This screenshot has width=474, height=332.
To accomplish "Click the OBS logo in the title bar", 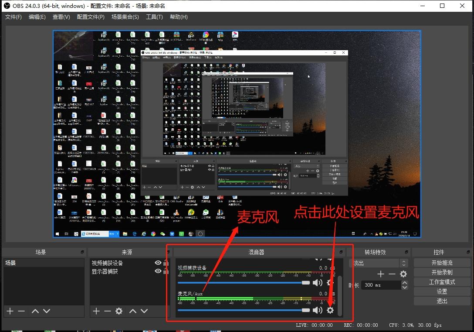I will [x=7, y=6].
